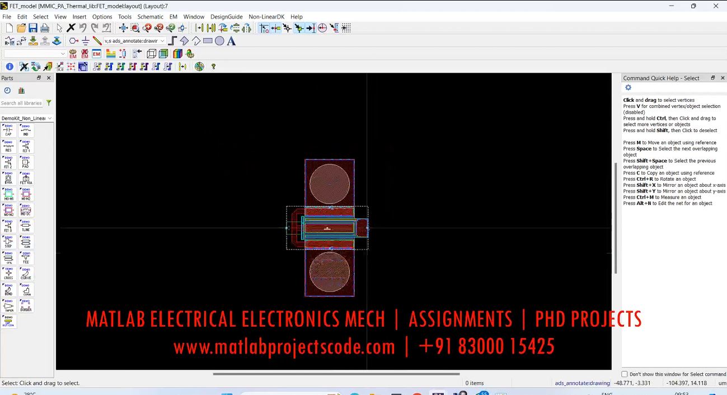Close the Command Quick Help panel
The width and height of the screenshot is (727, 395).
[x=722, y=78]
